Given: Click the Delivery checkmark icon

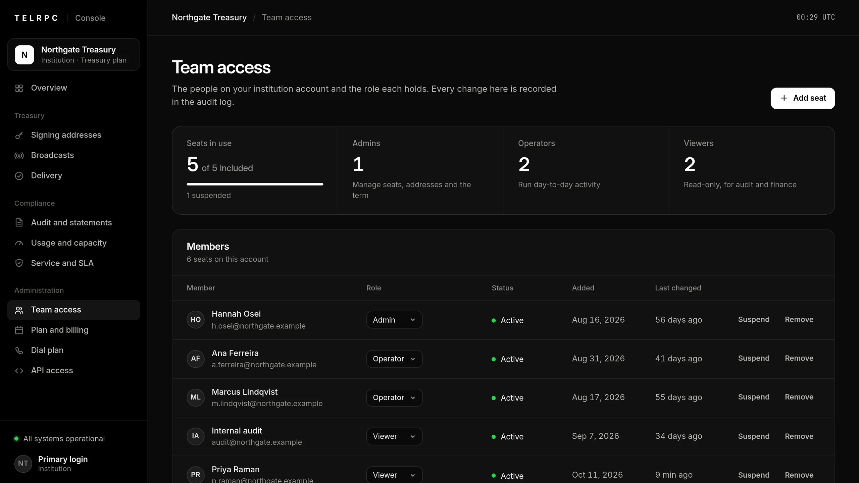Looking at the screenshot, I should [x=19, y=176].
